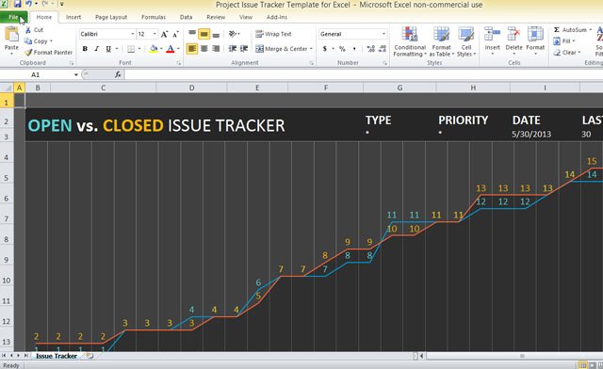Toggle Italic formatting
603x369 pixels.
[96, 49]
